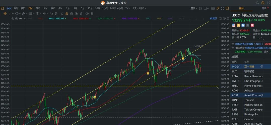Open drawing toolbar settings gear
Screen dimensions: 271x125
(x=92, y=13)
